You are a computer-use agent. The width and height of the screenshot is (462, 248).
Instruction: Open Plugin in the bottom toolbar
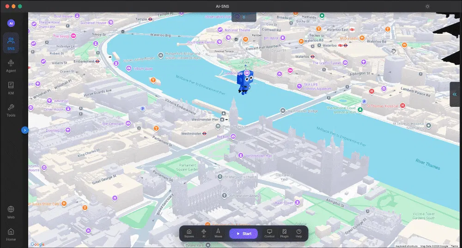click(284, 233)
